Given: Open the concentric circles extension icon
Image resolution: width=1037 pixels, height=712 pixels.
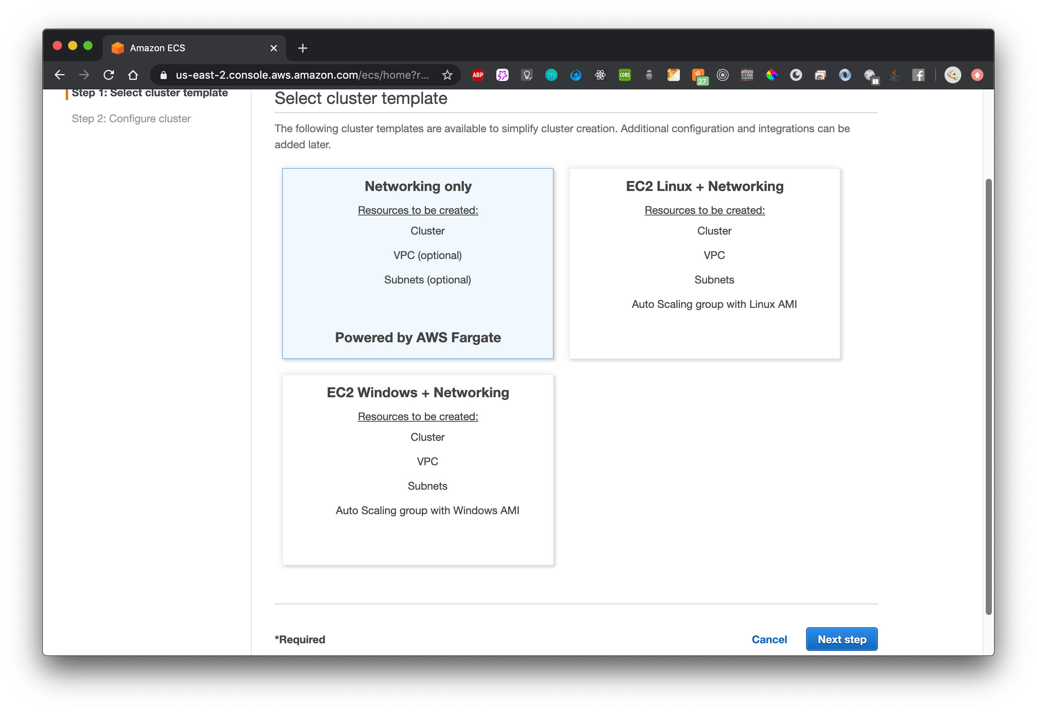Looking at the screenshot, I should tap(723, 75).
